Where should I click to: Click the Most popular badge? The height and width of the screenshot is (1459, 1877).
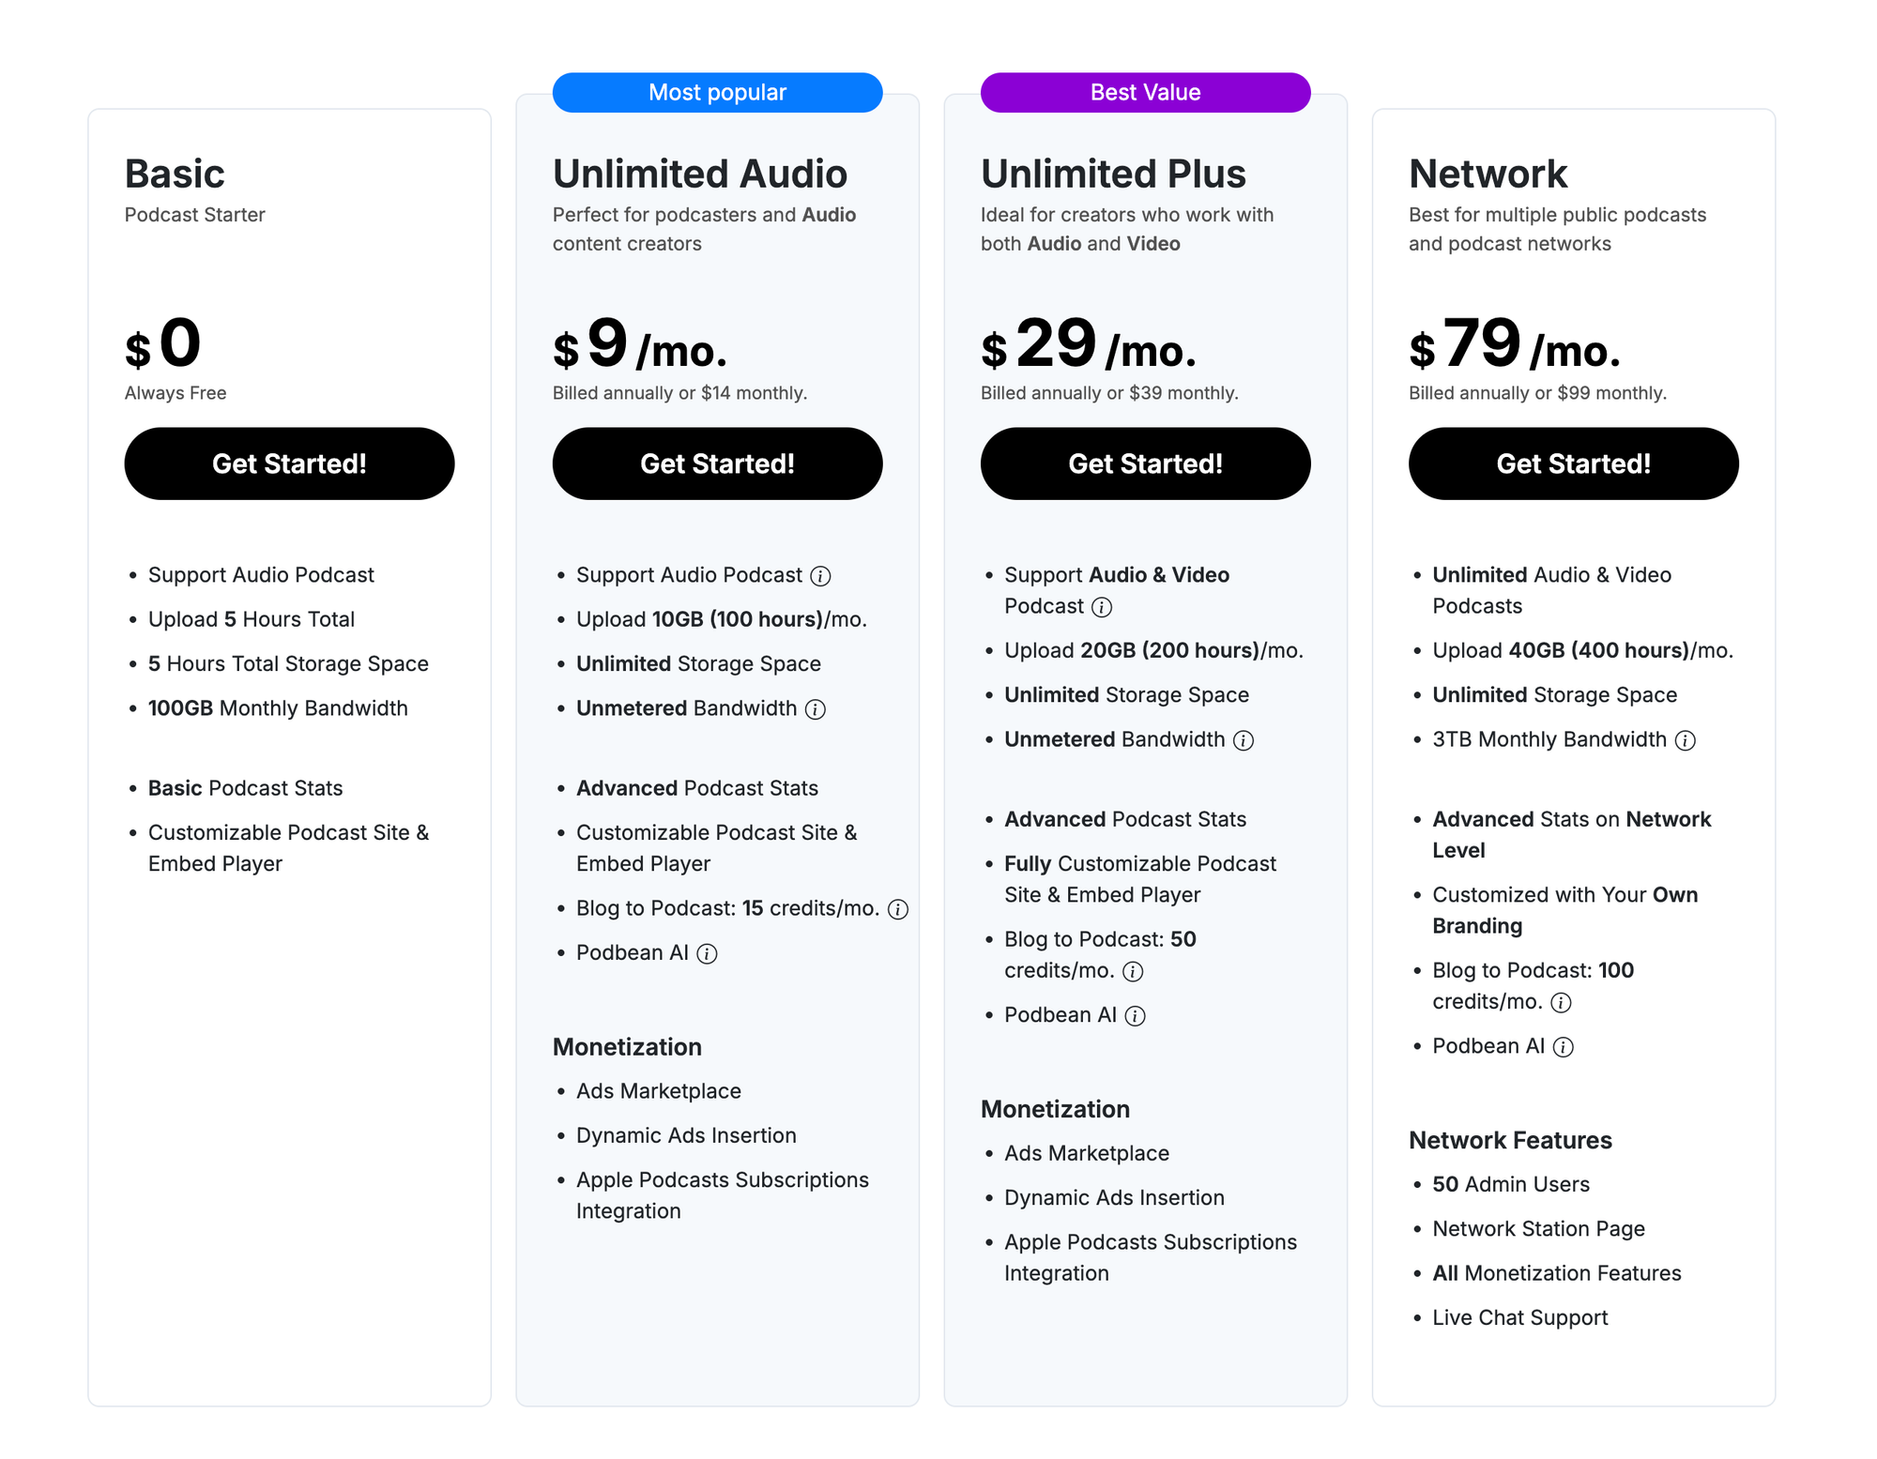tap(717, 92)
